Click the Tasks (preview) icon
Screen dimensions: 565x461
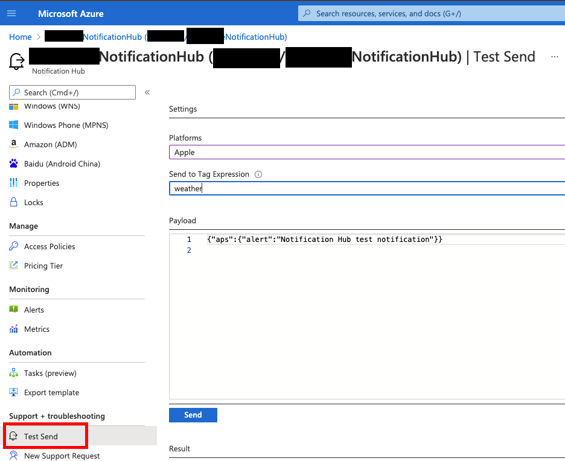[x=13, y=373]
